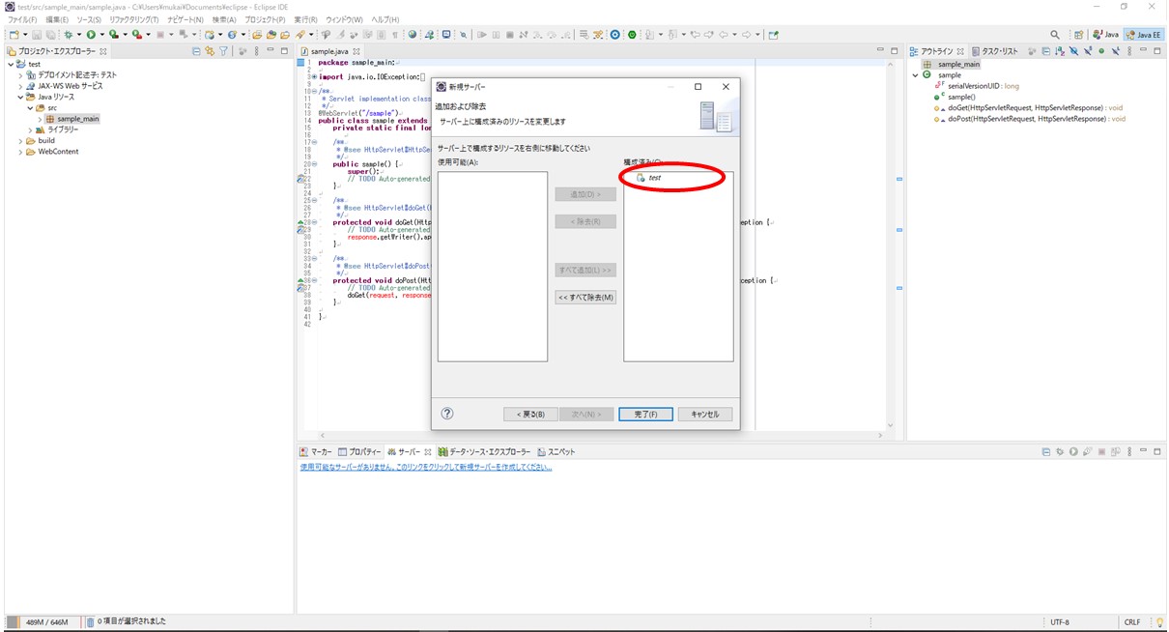The image size is (1169, 632).
Task: Click Hide Non-Public members green dot icon
Action: 1101,51
